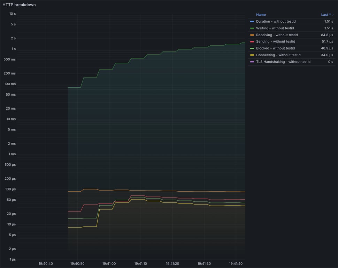Image resolution: width=338 pixels, height=268 pixels.
Task: Click the 500 ms y-axis label
Action: pyautogui.click(x=10, y=59)
